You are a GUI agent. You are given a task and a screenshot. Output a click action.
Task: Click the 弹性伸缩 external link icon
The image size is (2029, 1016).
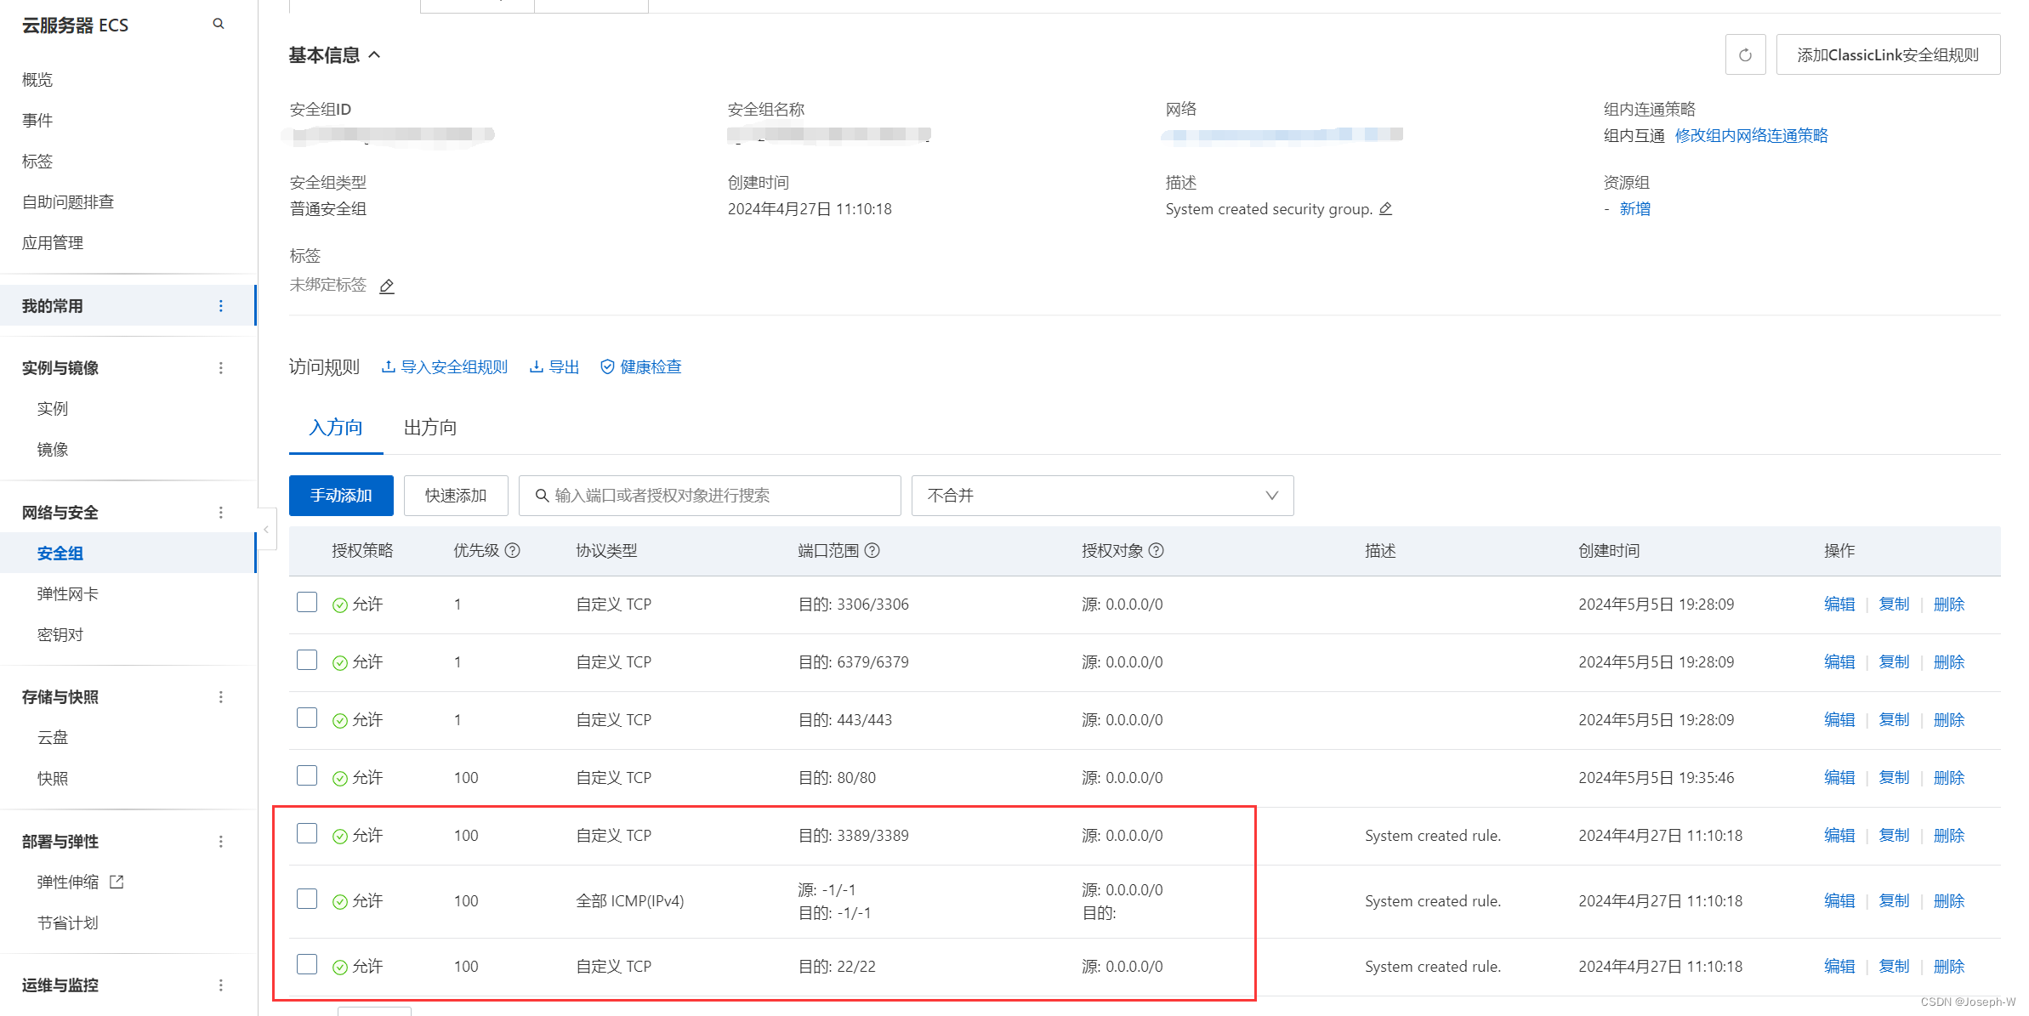(117, 882)
